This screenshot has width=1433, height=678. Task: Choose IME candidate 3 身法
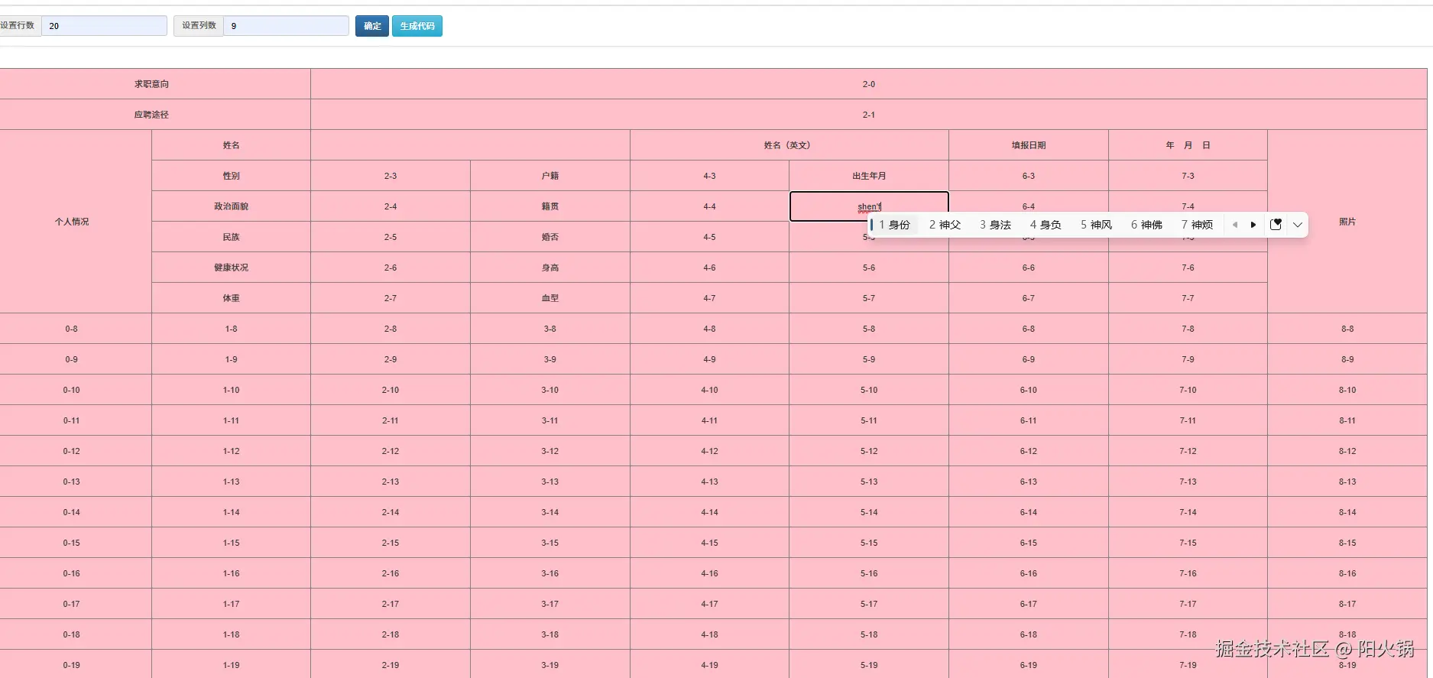995,225
